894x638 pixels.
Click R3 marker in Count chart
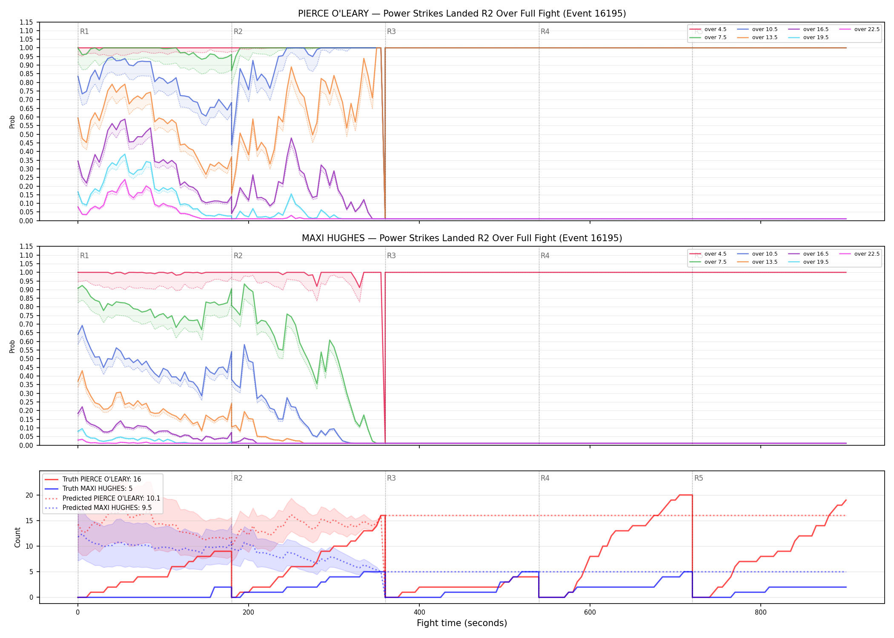(391, 478)
